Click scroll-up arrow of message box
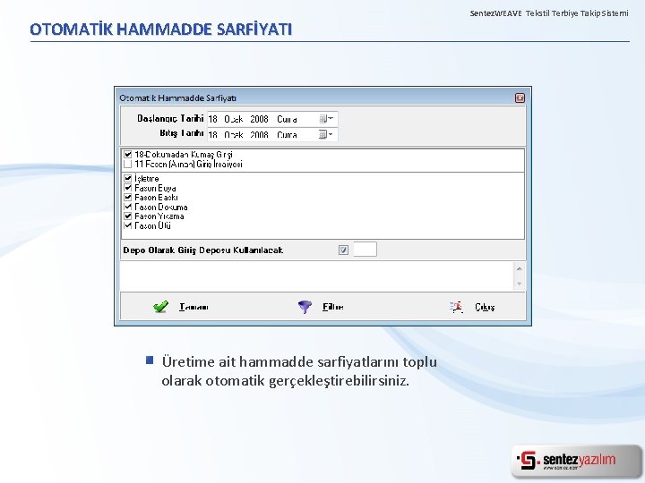 [519, 268]
